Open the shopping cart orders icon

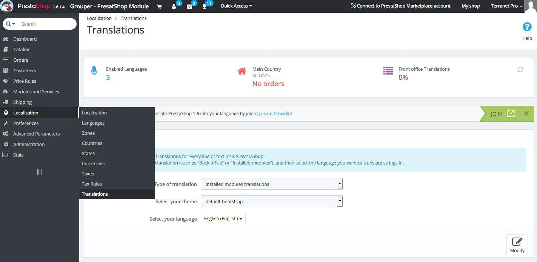[x=159, y=6]
